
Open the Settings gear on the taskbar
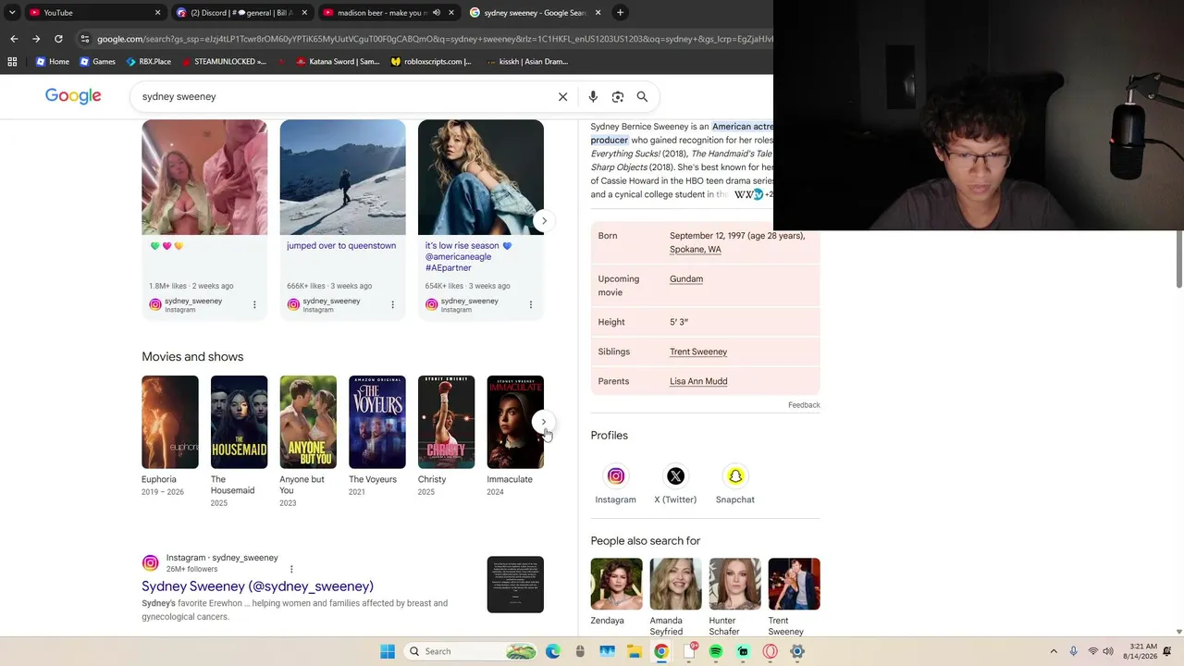[796, 651]
